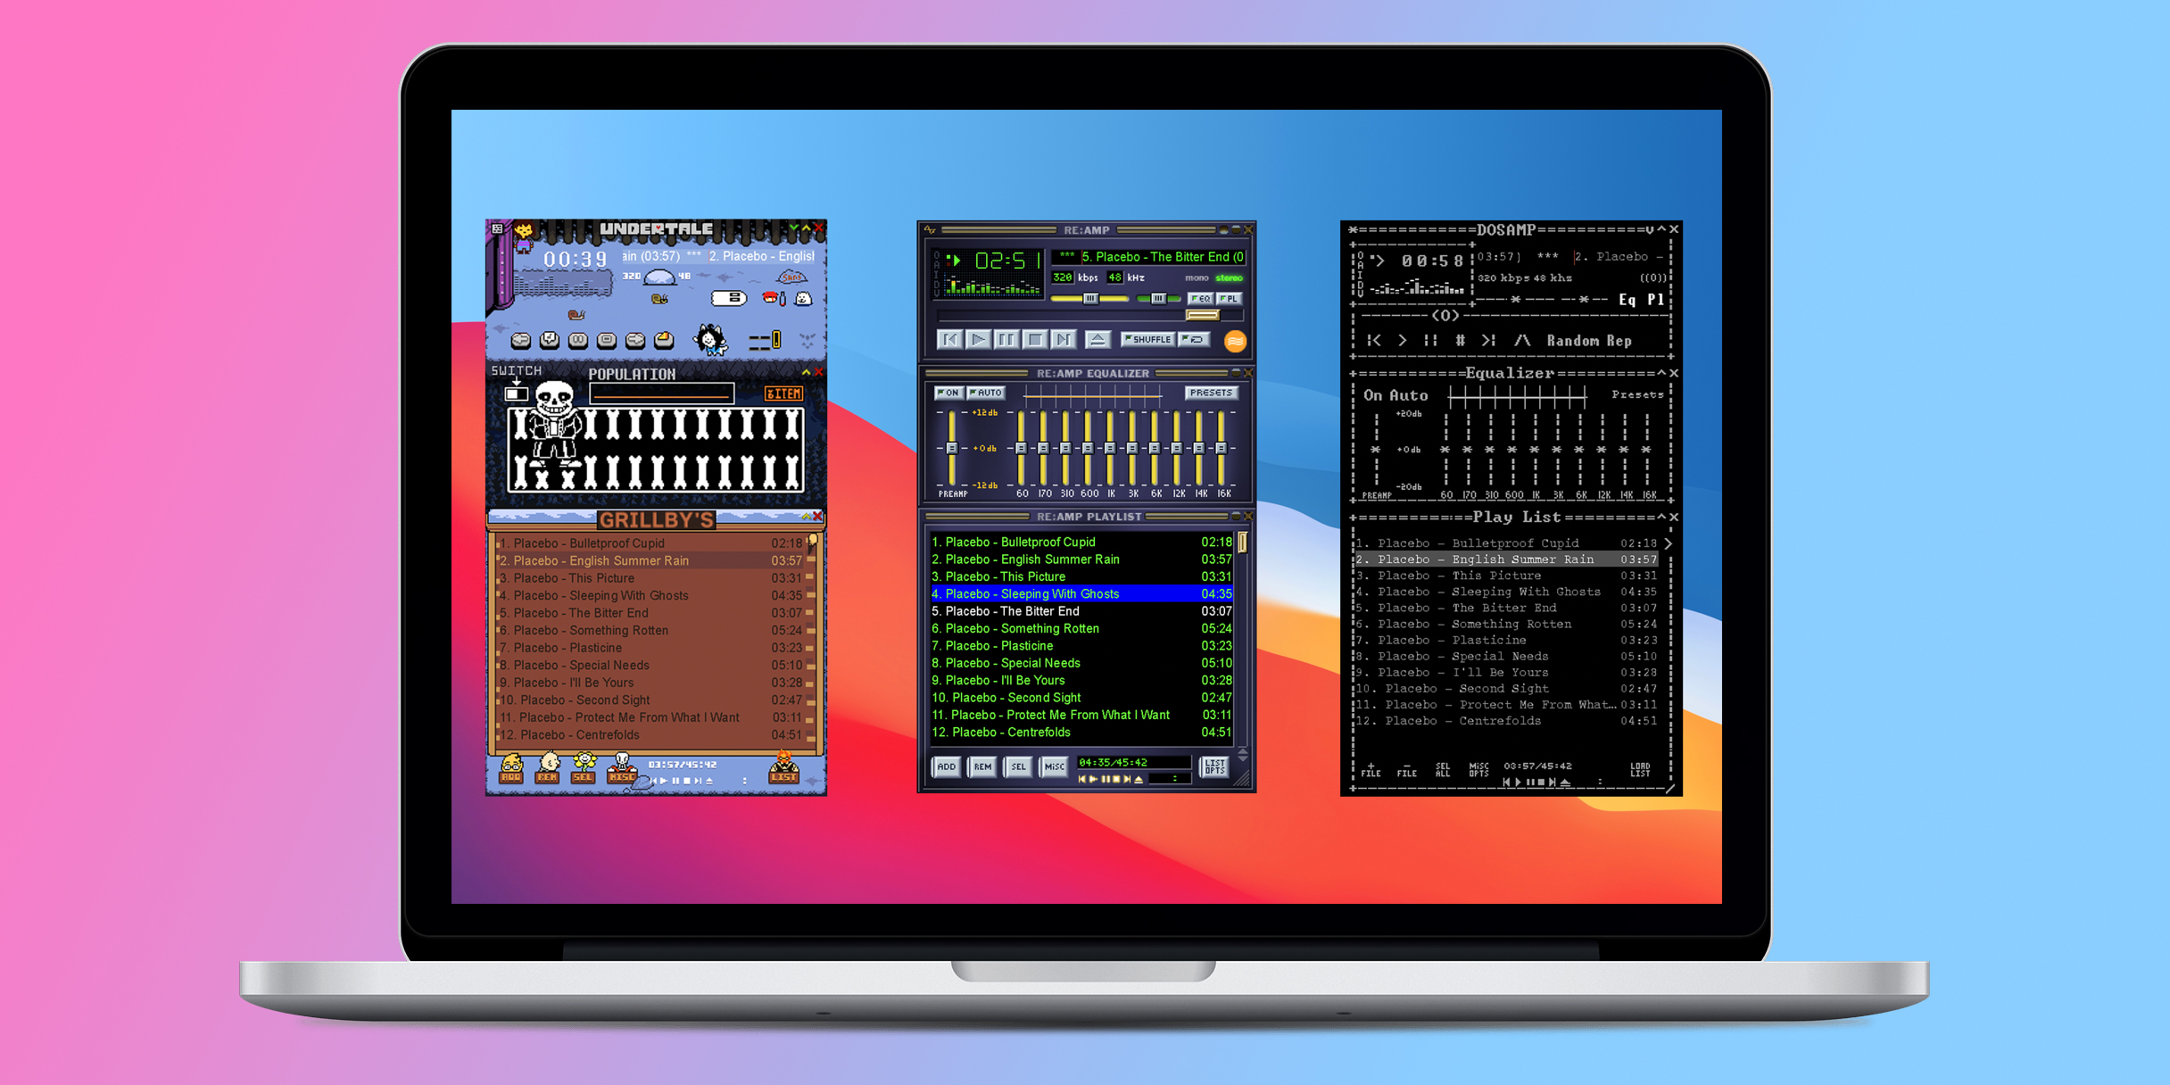Click the Frisk character icon in Undertale titlebar

click(524, 237)
